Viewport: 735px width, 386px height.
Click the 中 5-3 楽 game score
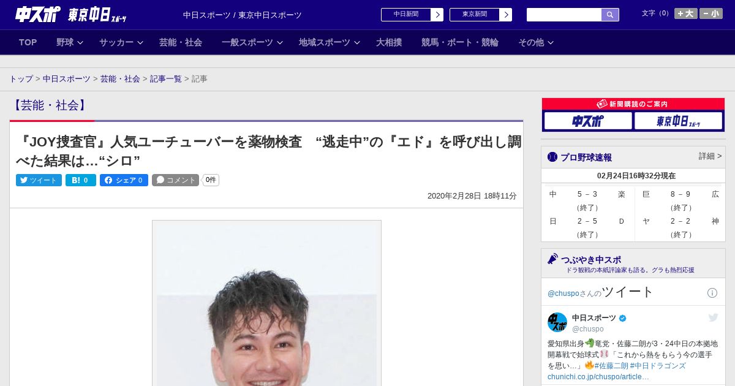pyautogui.click(x=587, y=194)
